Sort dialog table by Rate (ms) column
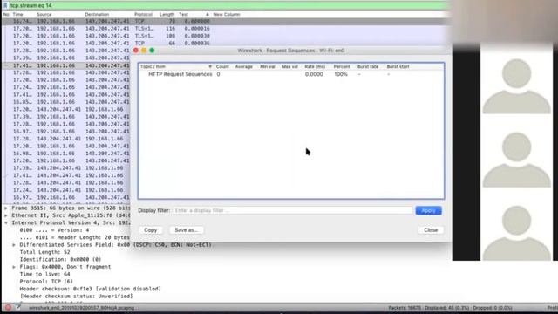 315,66
